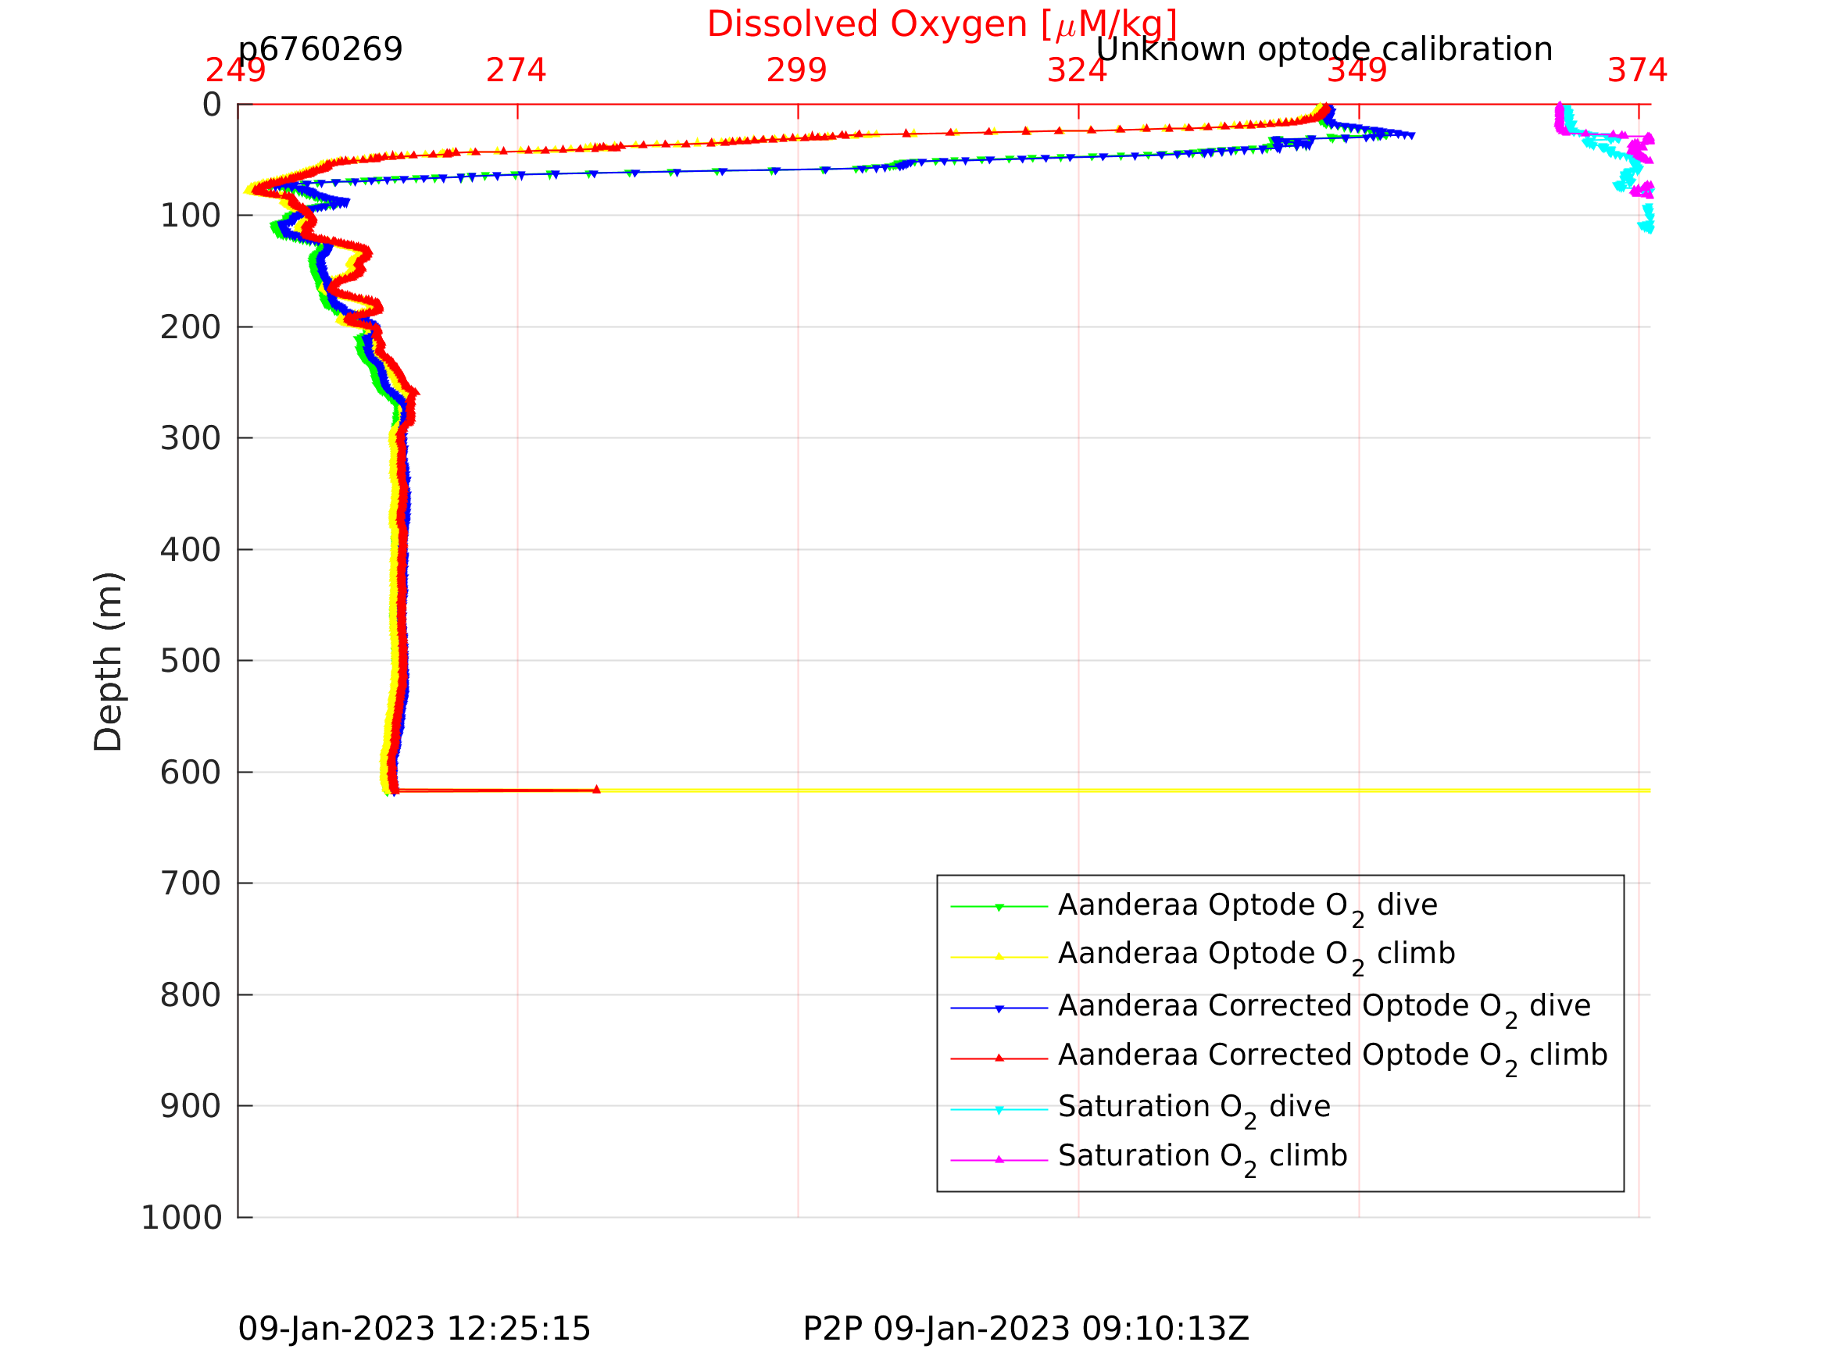
Task: Click x-axis tick label '349'
Action: (x=1357, y=71)
